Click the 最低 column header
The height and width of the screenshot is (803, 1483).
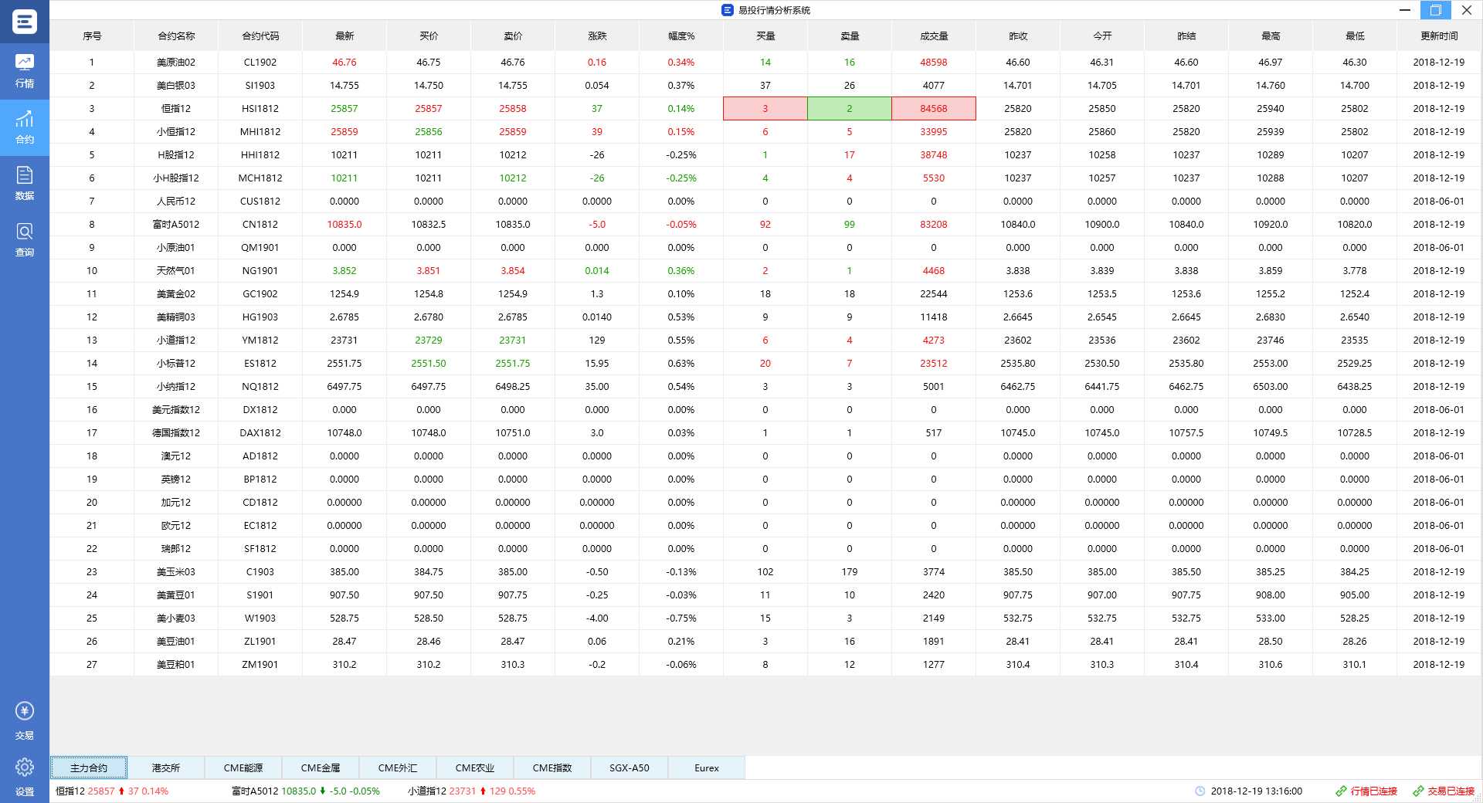tap(1355, 36)
